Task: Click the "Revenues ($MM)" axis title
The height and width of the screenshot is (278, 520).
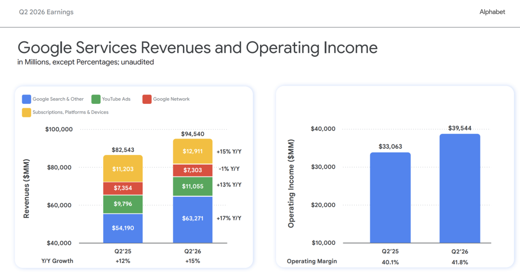Action: tap(26, 189)
